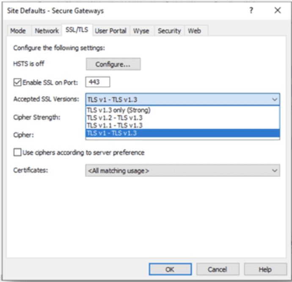Choose TLS v1.2 - TLS v1.3 option
Screen dimensions: 292x282
click(183, 118)
